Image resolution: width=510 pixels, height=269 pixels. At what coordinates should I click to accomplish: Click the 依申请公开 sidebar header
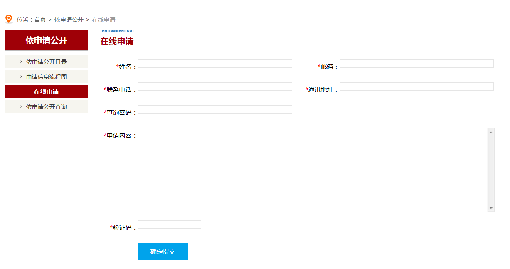pyautogui.click(x=47, y=40)
